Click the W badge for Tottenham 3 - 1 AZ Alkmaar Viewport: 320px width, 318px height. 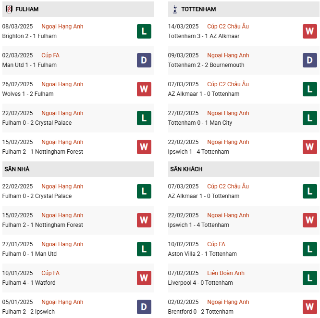tap(310, 31)
